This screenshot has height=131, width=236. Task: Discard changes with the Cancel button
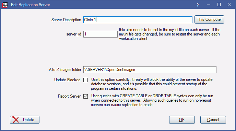[213, 120]
